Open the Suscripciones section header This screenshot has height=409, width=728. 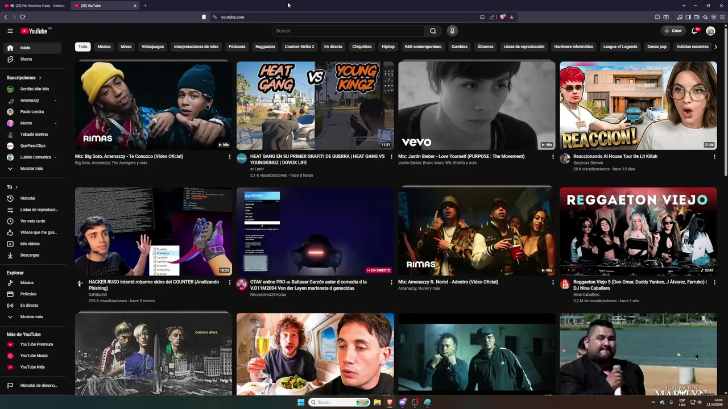point(24,77)
